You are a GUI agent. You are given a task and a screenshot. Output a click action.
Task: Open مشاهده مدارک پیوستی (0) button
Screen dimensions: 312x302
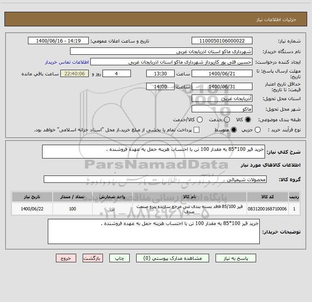pyautogui.click(x=173, y=258)
